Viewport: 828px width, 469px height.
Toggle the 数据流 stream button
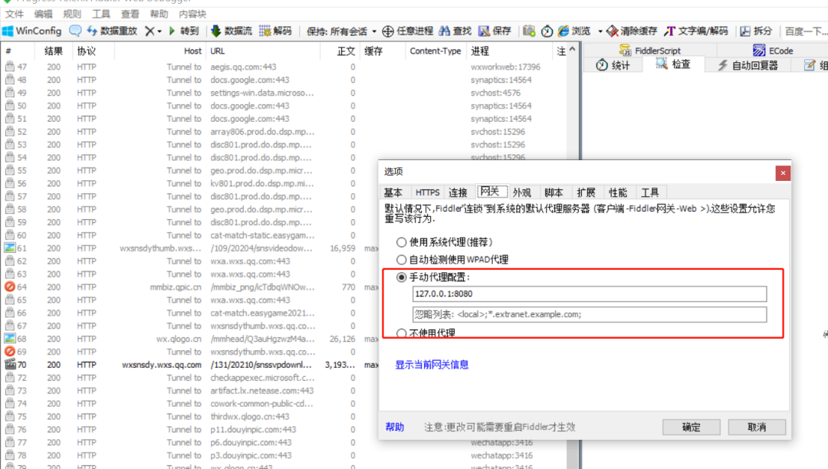232,31
